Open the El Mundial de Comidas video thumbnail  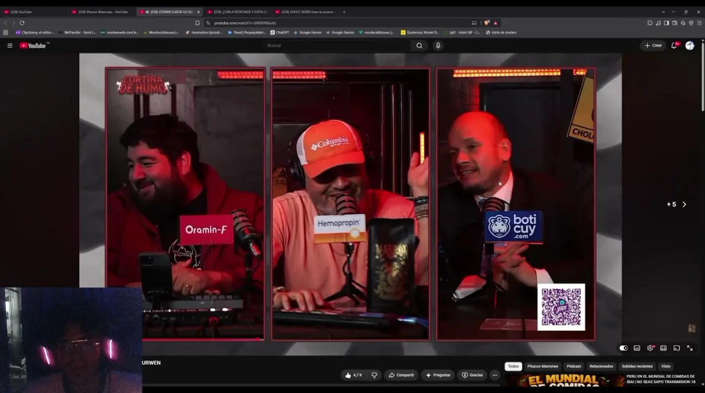[x=566, y=380]
